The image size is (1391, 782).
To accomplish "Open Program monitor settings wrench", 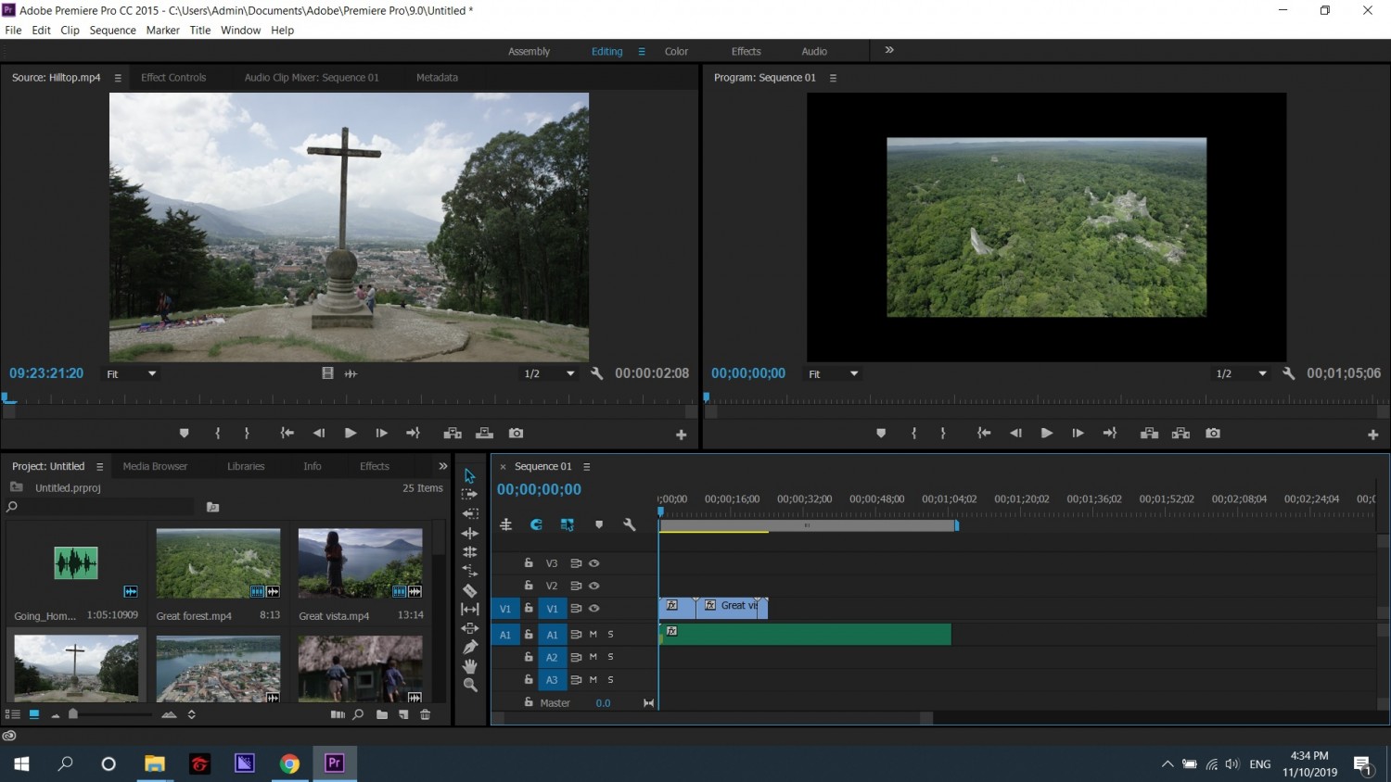I will coord(1288,373).
